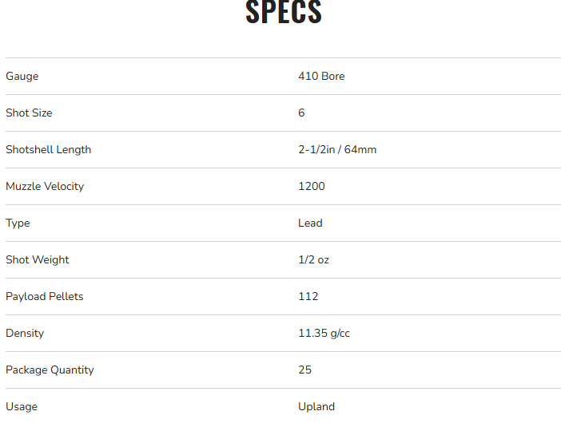Select the 2-1/2in / 64mm value

click(337, 150)
